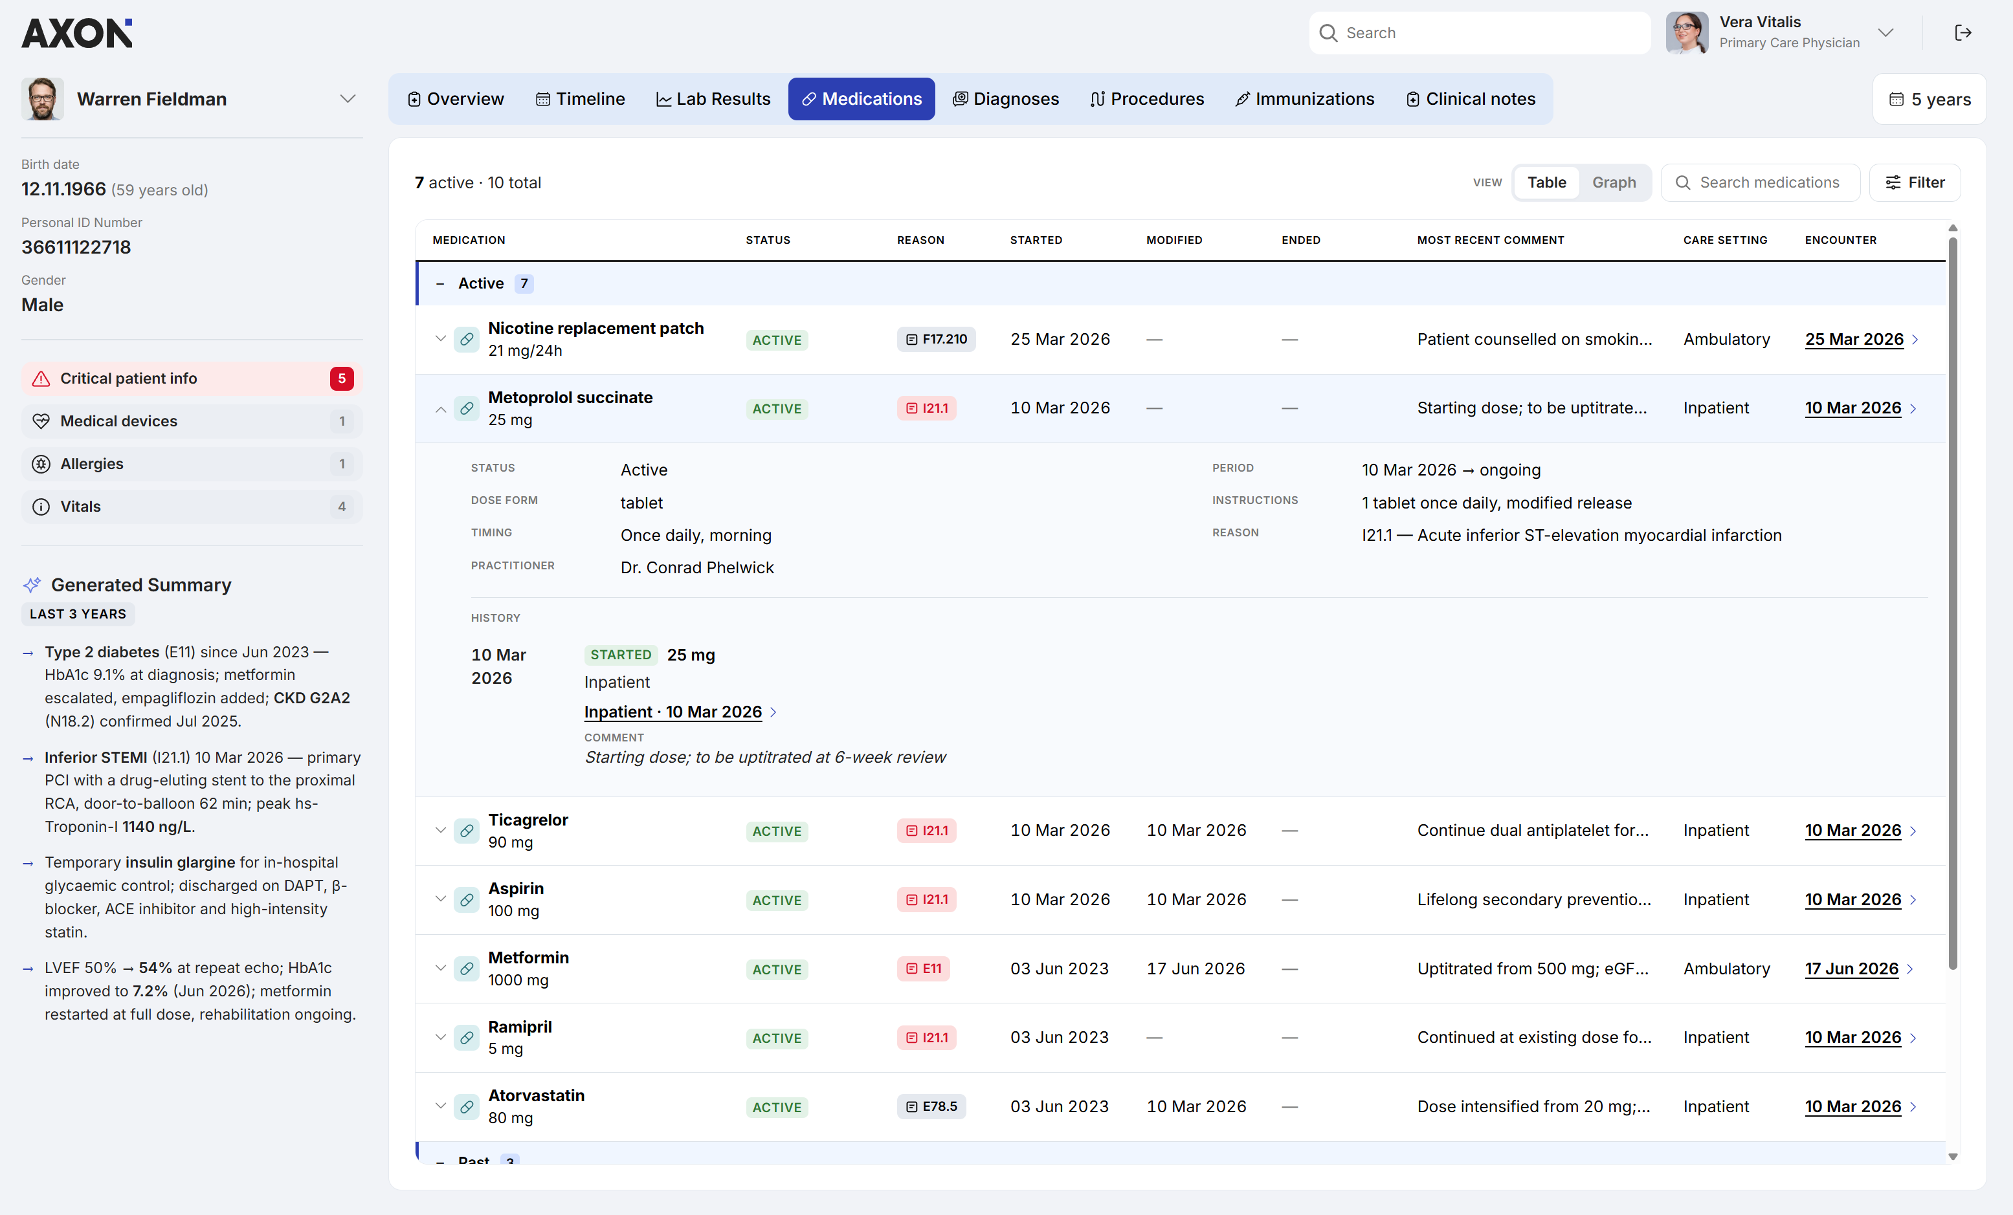
Task: Click the Critical patient info warning icon
Action: coord(41,378)
